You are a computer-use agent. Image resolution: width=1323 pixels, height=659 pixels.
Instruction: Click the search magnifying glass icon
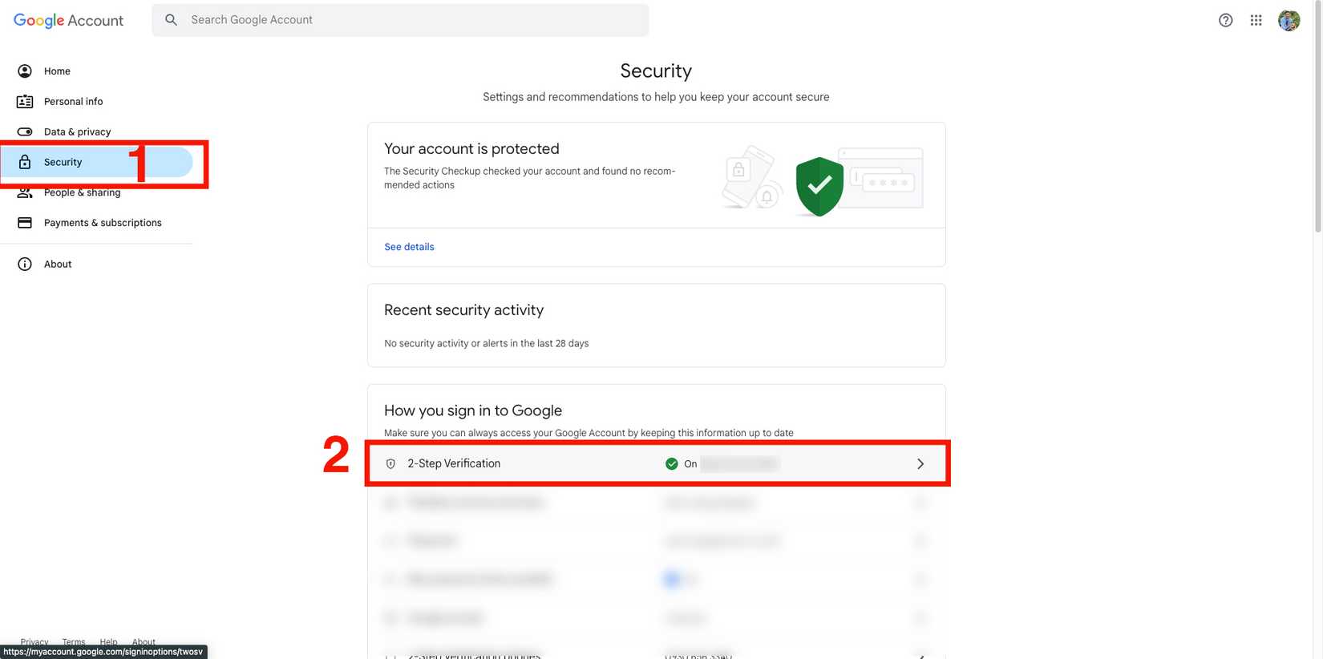(171, 19)
